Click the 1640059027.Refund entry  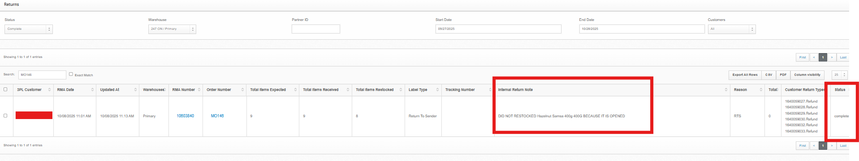pyautogui.click(x=801, y=101)
